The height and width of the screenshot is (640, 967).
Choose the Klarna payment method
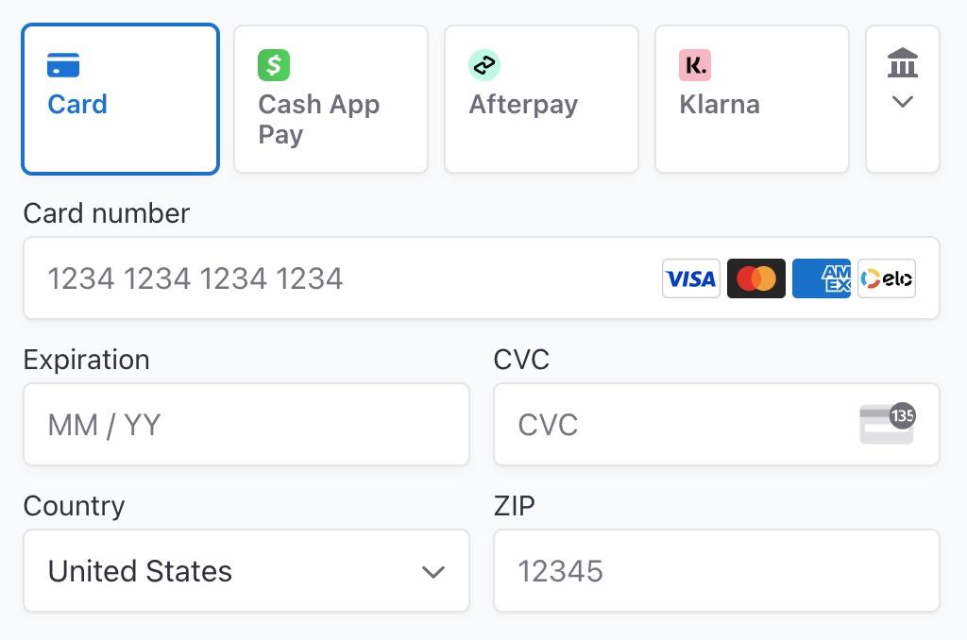pos(752,99)
